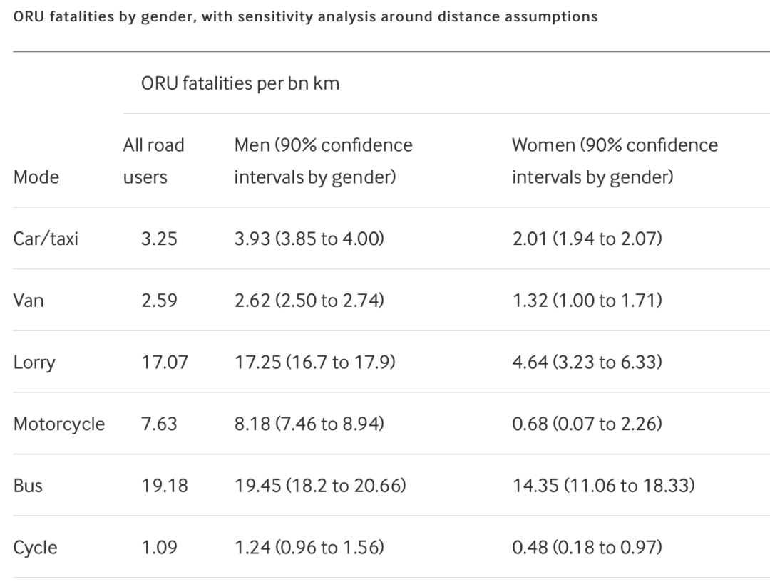Screen dimensions: 770x584
Task: Click the 'All road users' column header
Action: [153, 161]
